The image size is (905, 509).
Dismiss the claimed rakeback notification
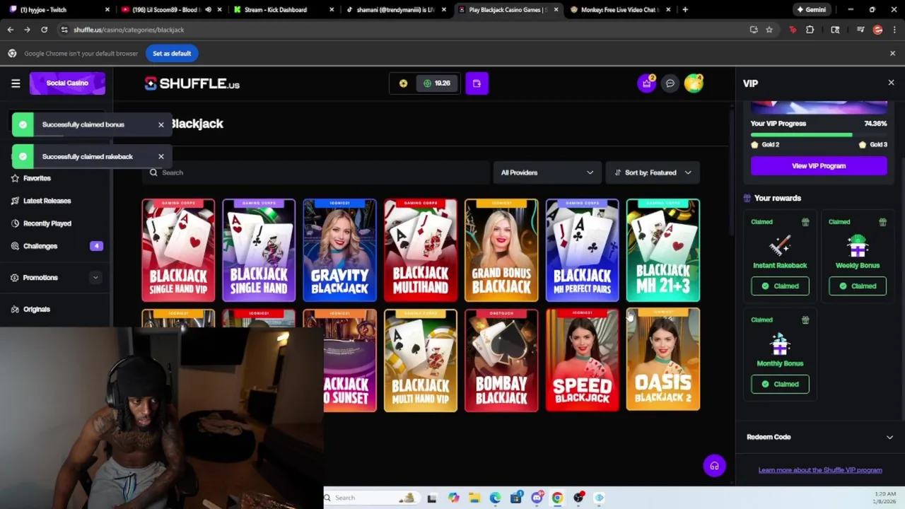pyautogui.click(x=160, y=156)
